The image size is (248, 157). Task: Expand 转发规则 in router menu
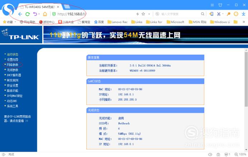(13, 80)
